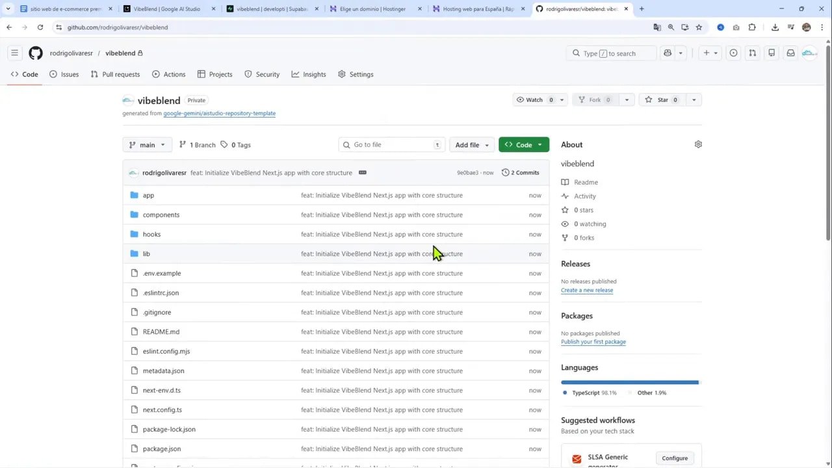Click the gear icon next to About
Screen dimensions: 832x468
(x=698, y=144)
